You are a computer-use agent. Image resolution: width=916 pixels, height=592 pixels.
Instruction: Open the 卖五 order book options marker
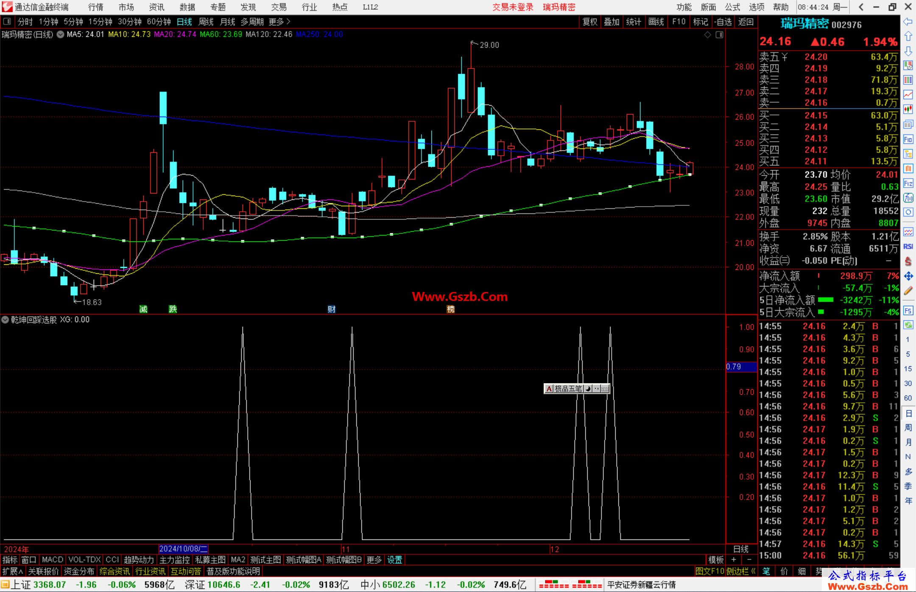click(785, 57)
